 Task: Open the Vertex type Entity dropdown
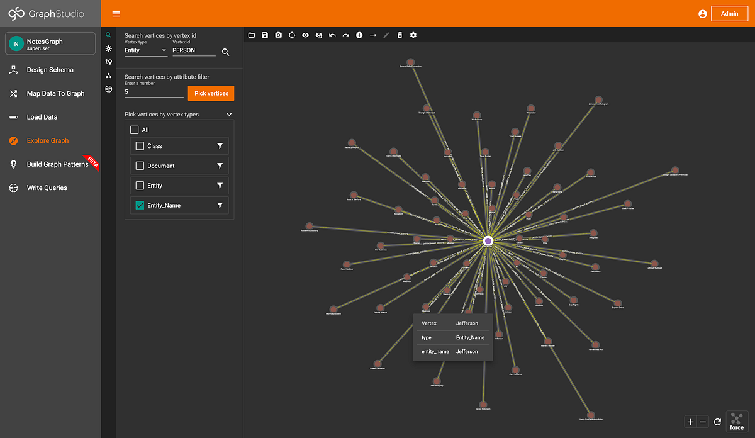pyautogui.click(x=146, y=50)
